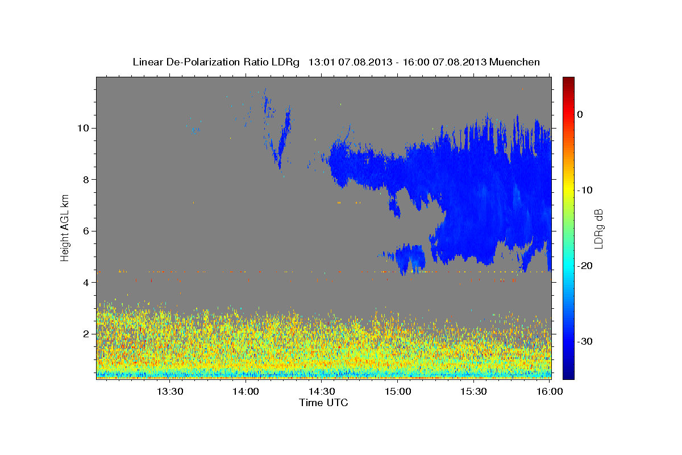The height and width of the screenshot is (455, 682).
Task: Click the dark red top of the colorbar
Action: (x=568, y=81)
